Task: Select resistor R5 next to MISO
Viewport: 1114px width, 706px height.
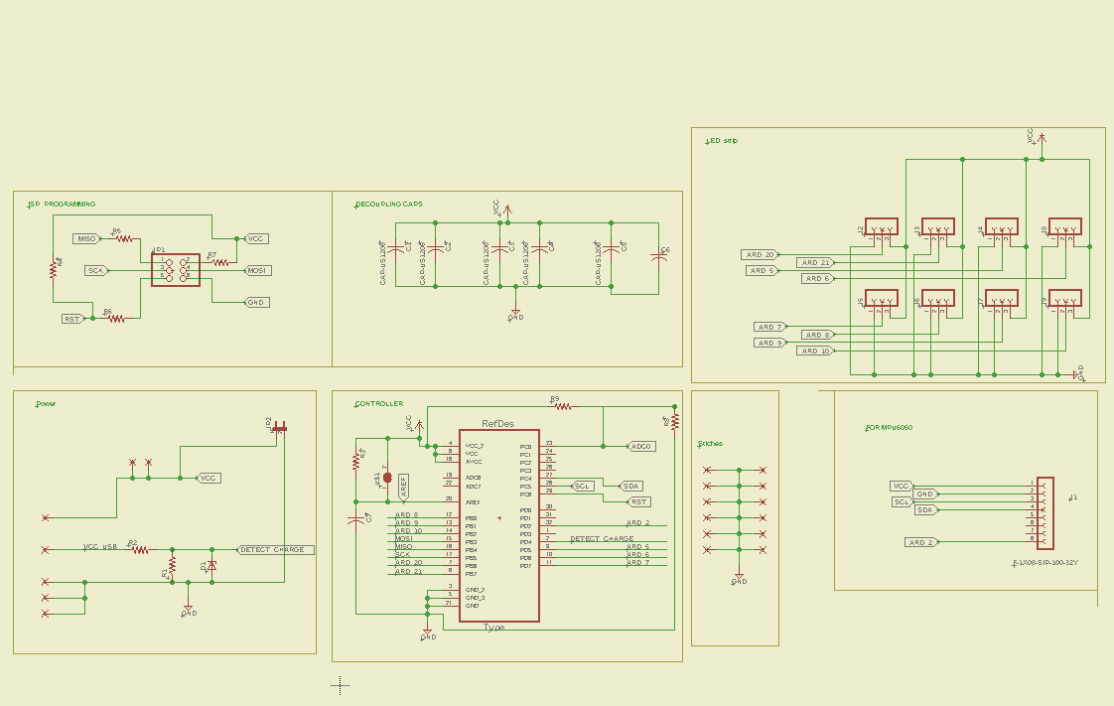Action: [124, 238]
